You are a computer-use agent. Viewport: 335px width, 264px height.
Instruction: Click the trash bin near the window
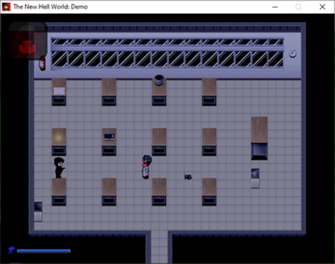coord(159,80)
